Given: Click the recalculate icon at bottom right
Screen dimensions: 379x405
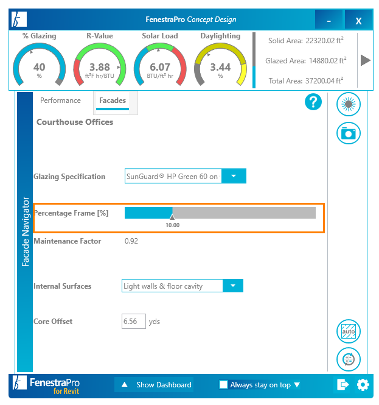Looking at the screenshot, I should (349, 359).
